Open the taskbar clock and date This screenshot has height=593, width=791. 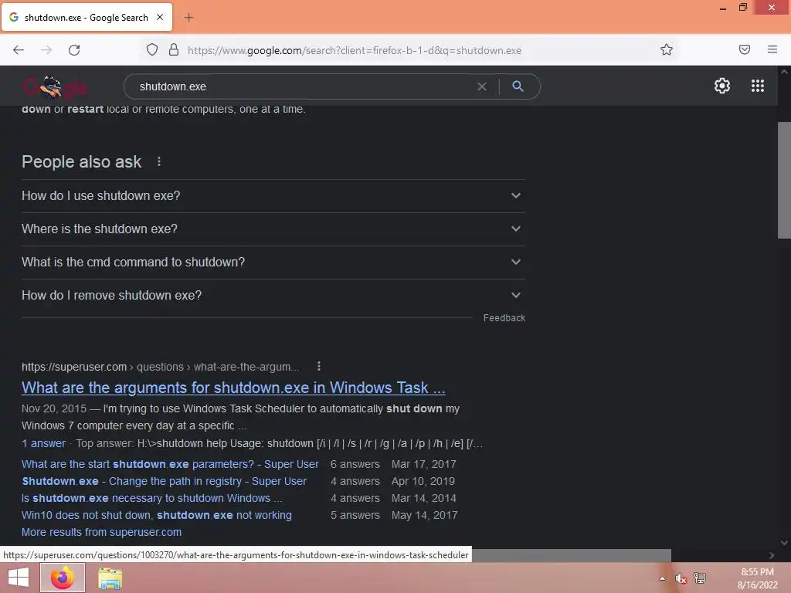(757, 578)
